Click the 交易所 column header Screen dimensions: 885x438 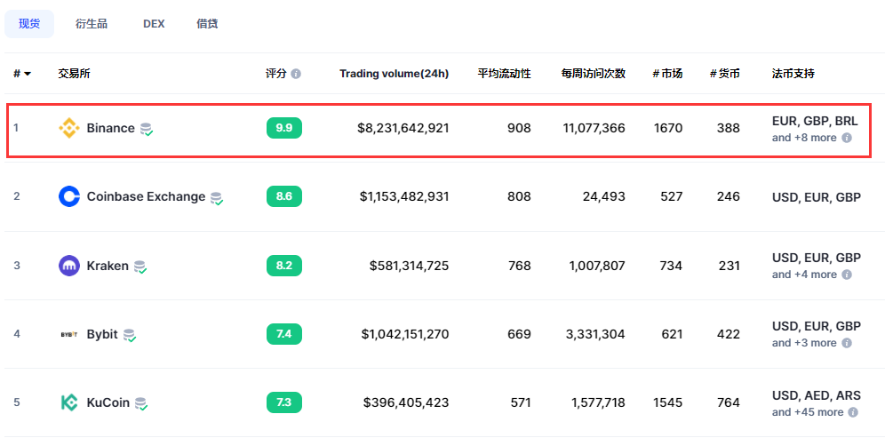(x=74, y=74)
